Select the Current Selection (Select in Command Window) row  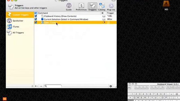(75, 19)
